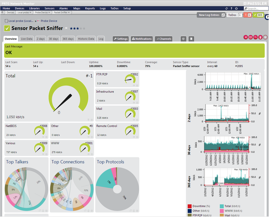Click the ToDos counter button

tap(234, 15)
